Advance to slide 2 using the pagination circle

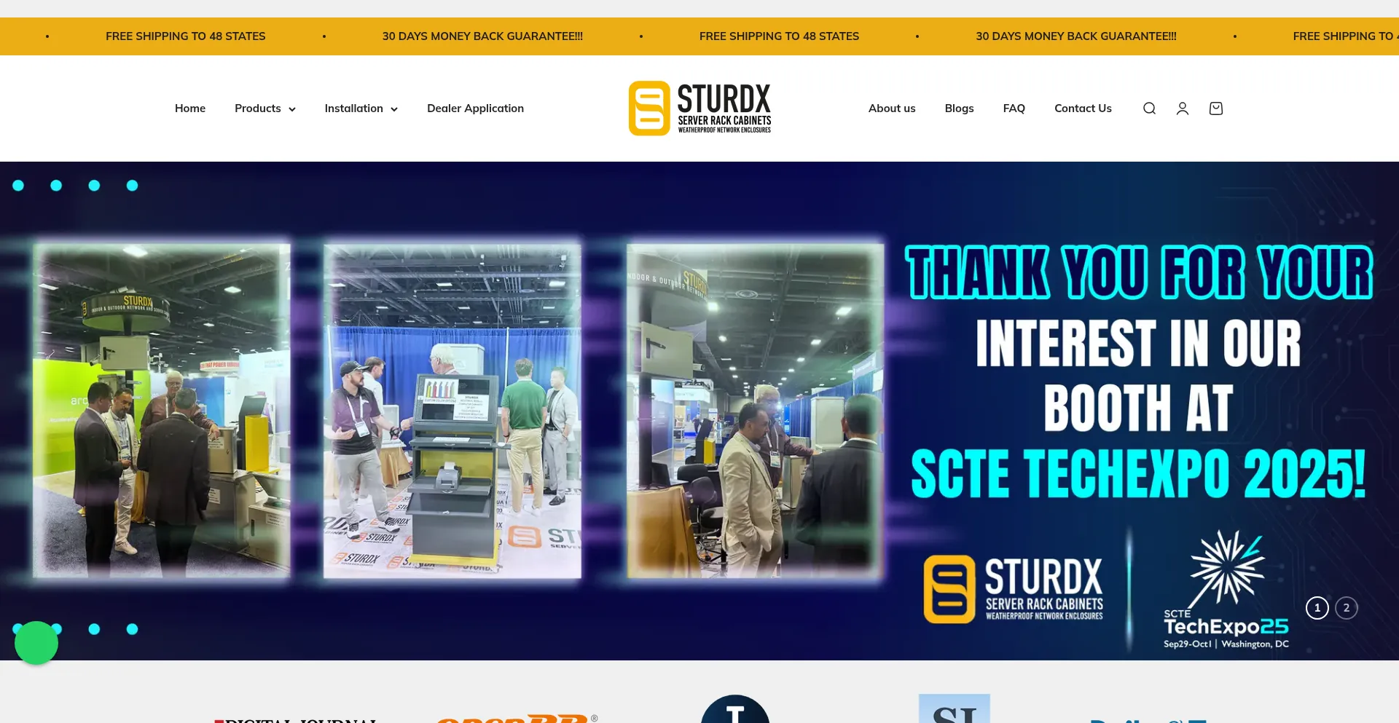(x=1346, y=608)
